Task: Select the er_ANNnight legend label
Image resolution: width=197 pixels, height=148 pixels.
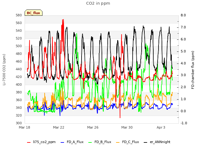Action: (x=160, y=142)
